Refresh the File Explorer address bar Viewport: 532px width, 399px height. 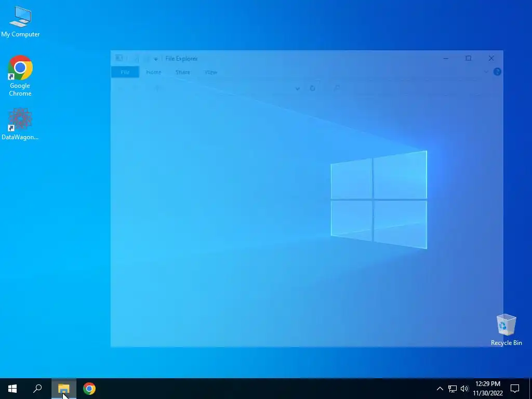pyautogui.click(x=312, y=88)
